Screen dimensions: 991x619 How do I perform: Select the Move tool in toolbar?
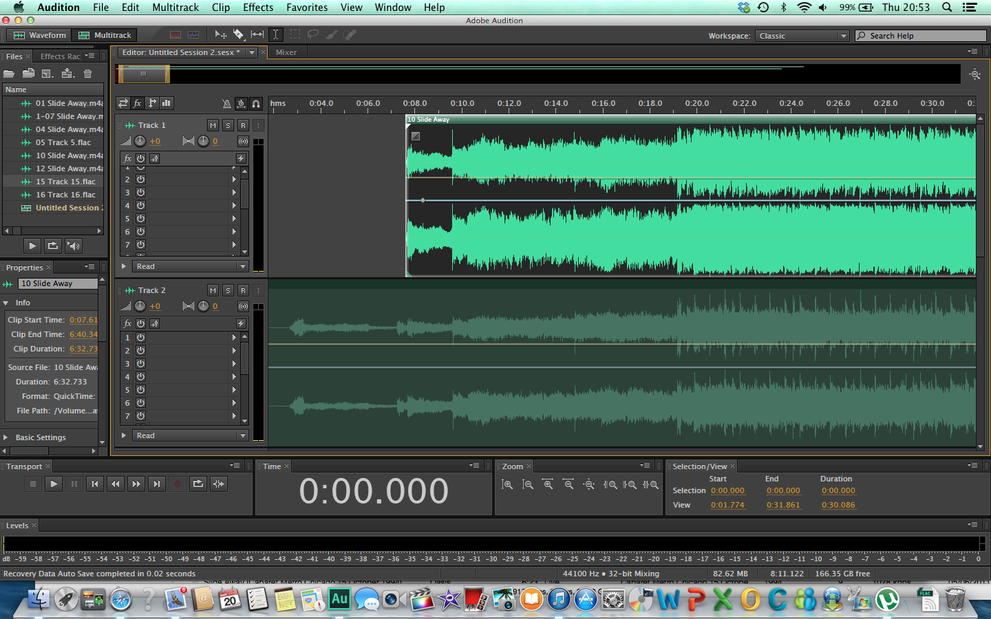pyautogui.click(x=221, y=34)
